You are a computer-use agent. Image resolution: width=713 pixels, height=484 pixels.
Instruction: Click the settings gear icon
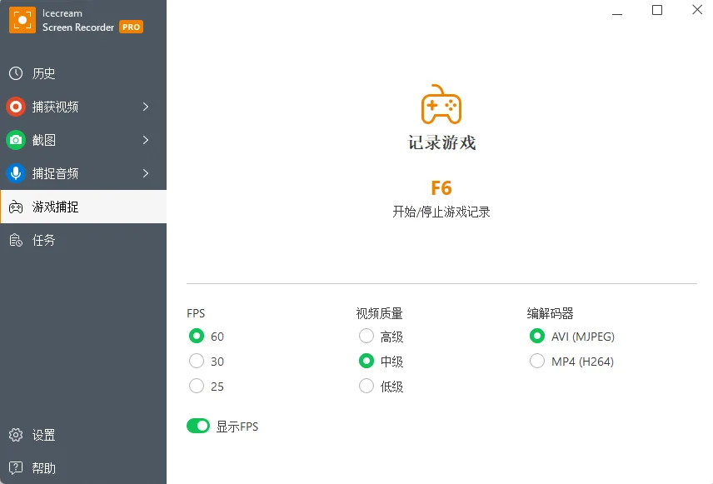(16, 435)
